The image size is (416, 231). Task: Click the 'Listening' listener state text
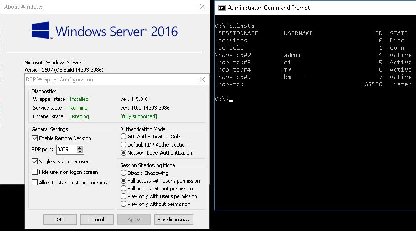tap(79, 116)
